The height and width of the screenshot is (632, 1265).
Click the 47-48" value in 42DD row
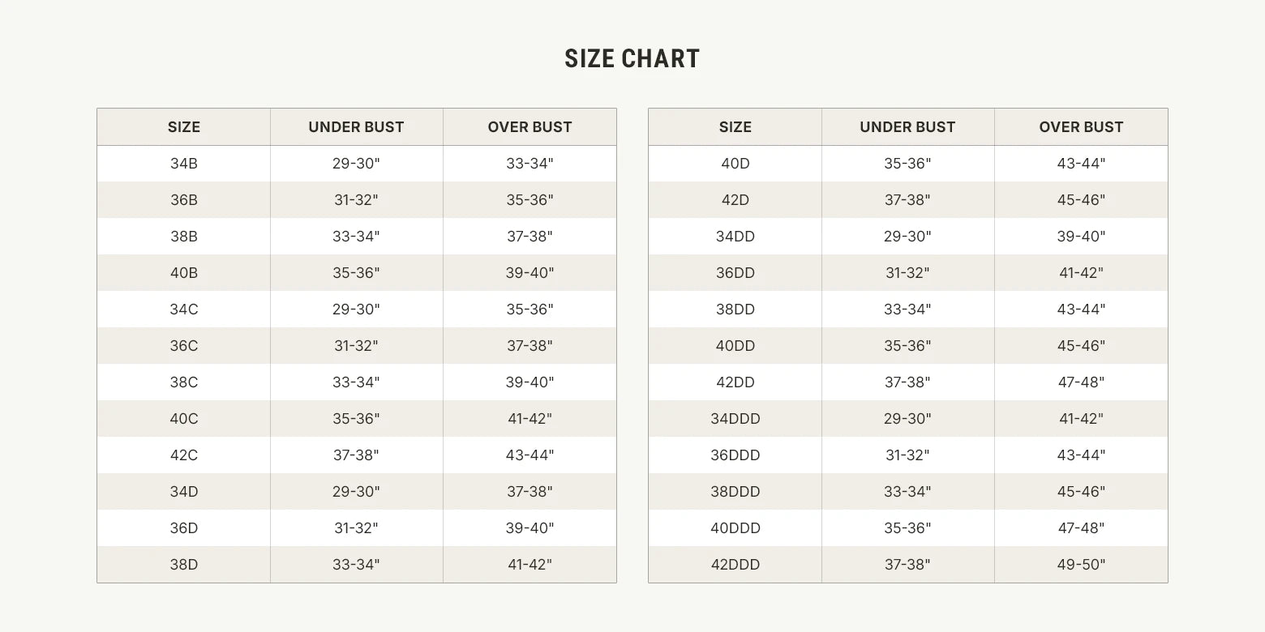(x=1081, y=382)
